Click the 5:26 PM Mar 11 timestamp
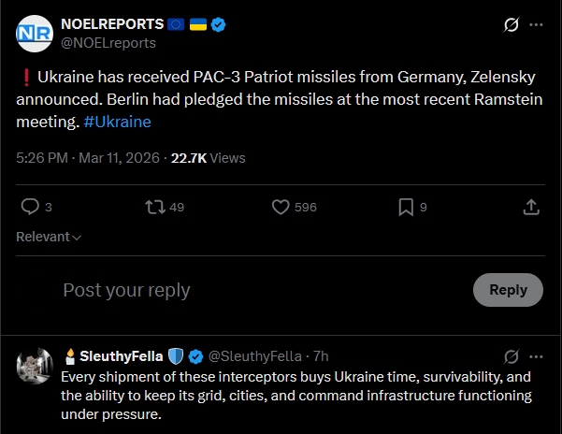This screenshot has height=434, width=562. point(88,158)
